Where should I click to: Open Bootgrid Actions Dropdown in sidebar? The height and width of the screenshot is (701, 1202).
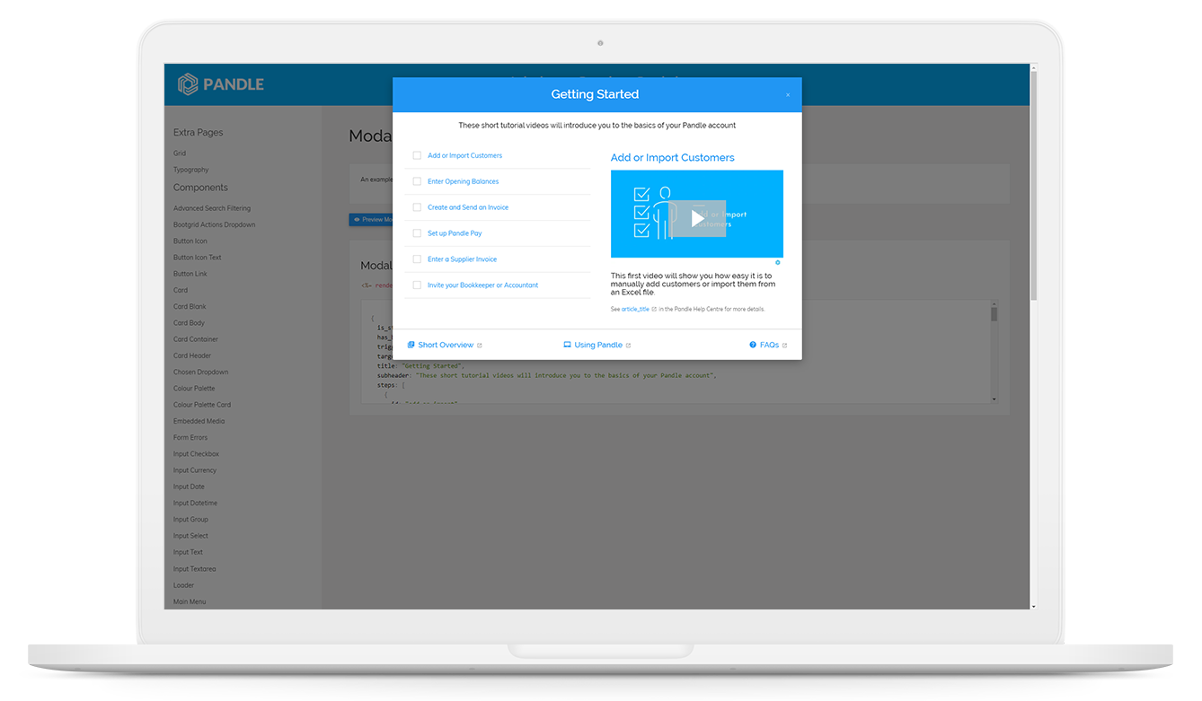click(214, 224)
